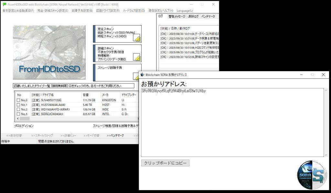Switch to the 警告メッセージ tab
This screenshot has width=331, height=193.
point(177,16)
